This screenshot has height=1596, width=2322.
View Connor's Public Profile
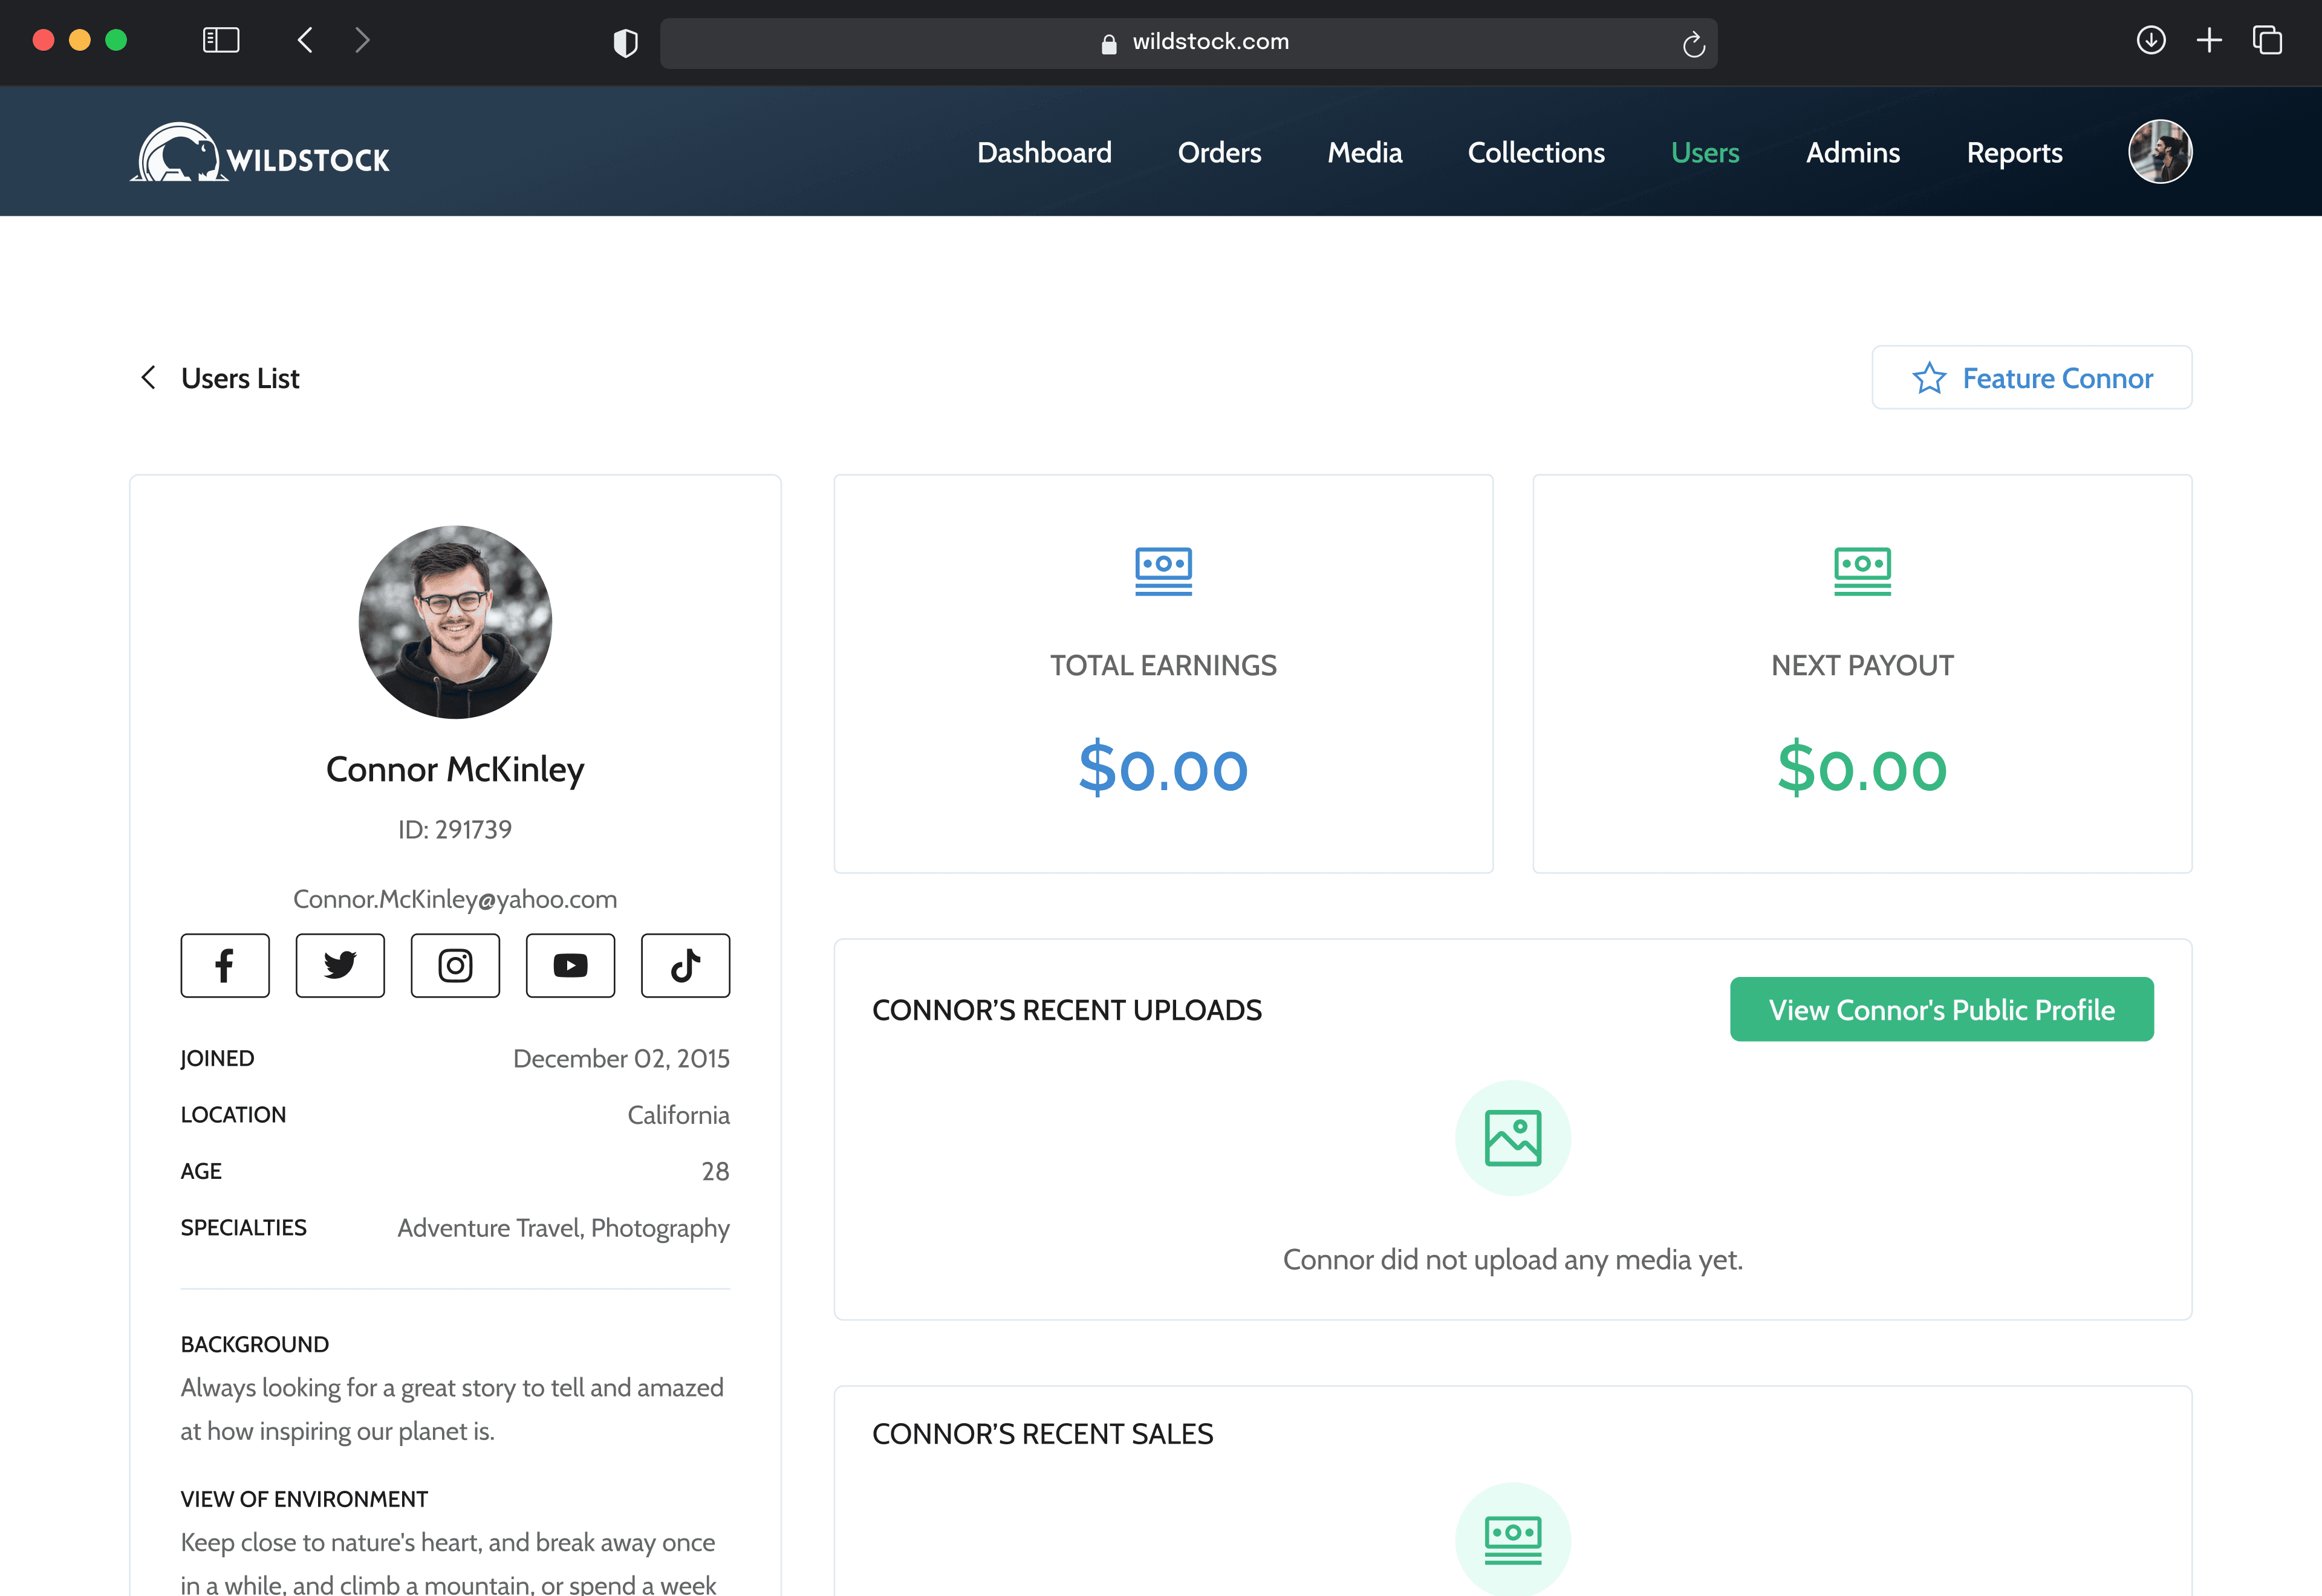(1941, 1009)
